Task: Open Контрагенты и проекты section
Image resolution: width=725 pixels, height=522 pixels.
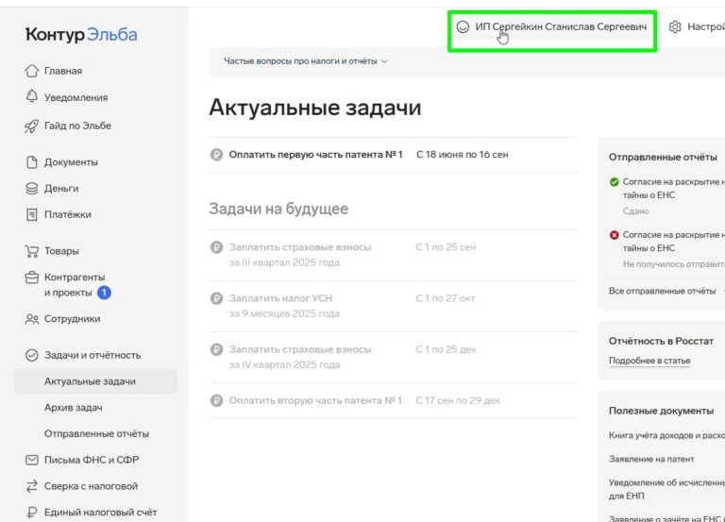Action: [x=75, y=285]
